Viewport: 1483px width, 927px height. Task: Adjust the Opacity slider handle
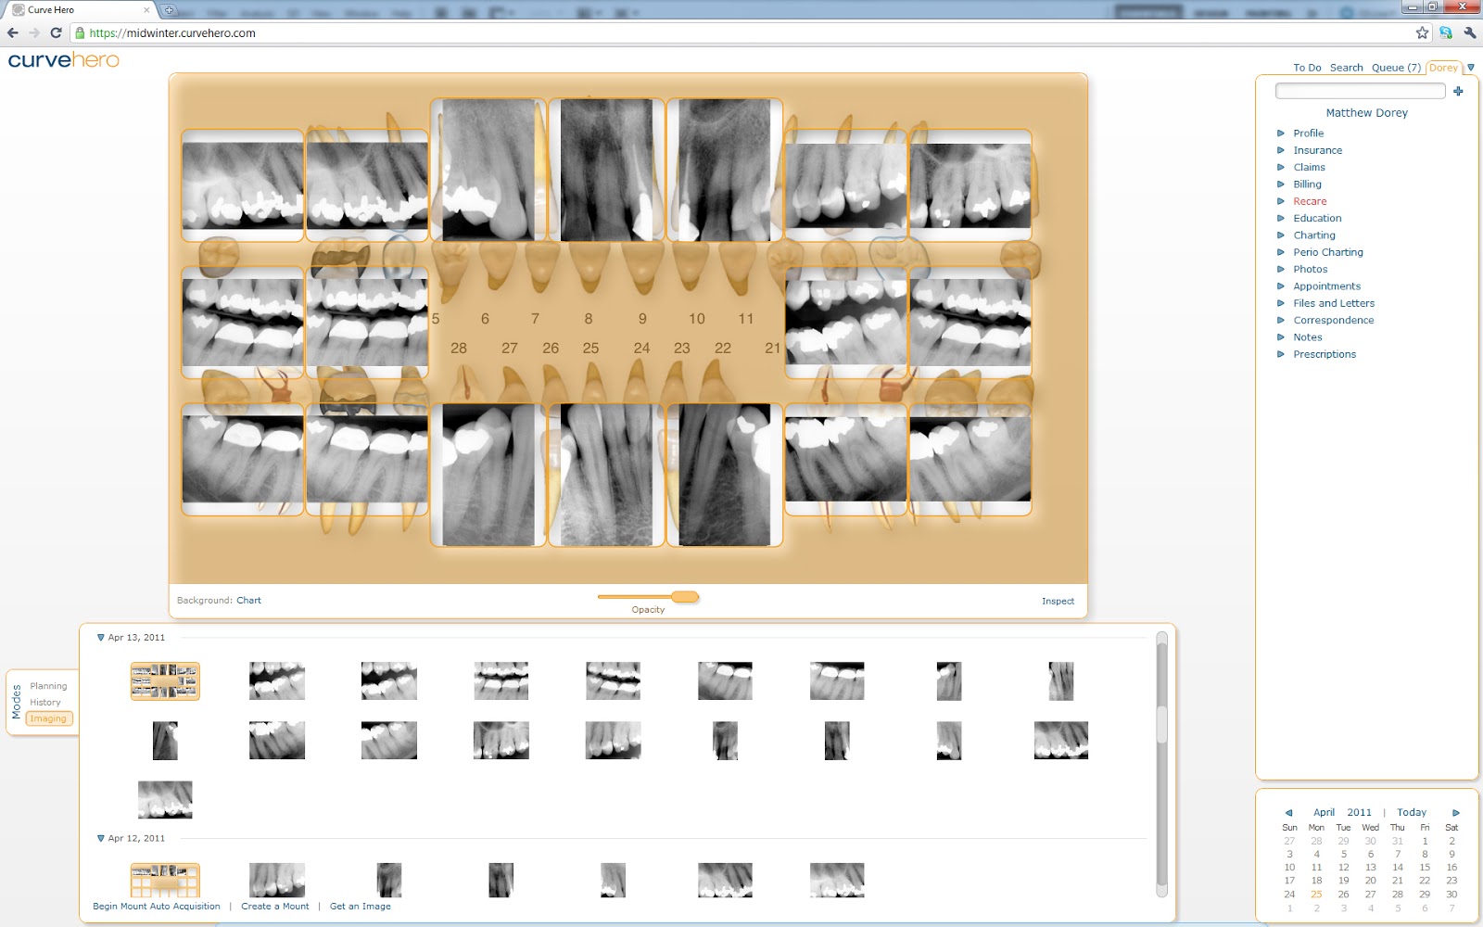[x=687, y=598]
